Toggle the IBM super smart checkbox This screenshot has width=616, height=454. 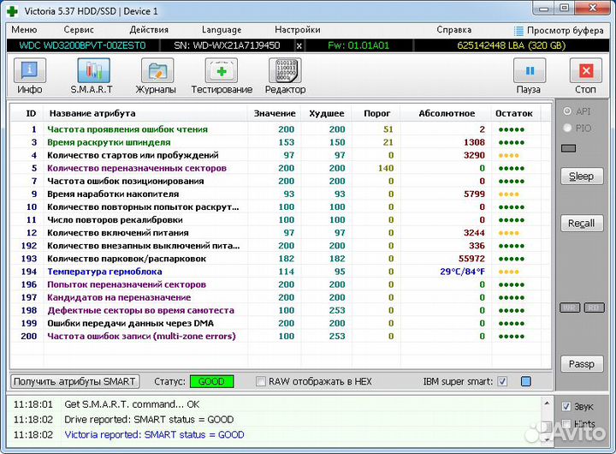tap(502, 381)
